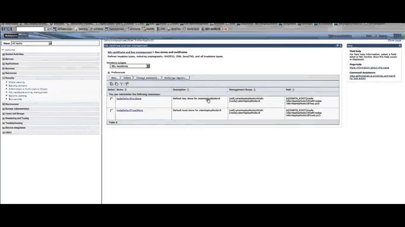
Task: Click the Exchange signers... button
Action: (x=176, y=78)
